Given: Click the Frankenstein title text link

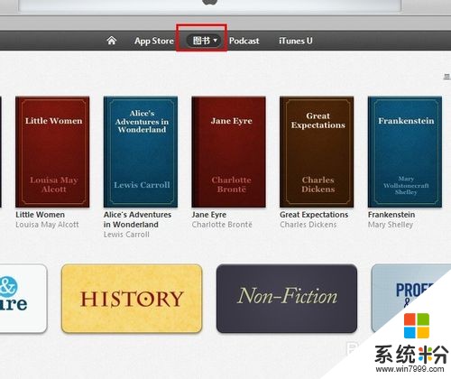Looking at the screenshot, I should point(391,215).
